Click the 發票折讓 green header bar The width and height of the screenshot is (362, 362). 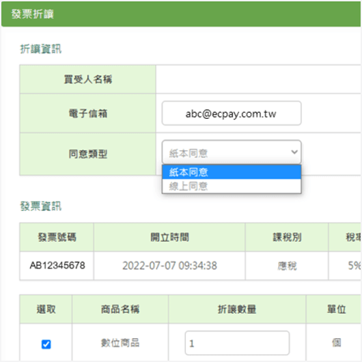pyautogui.click(x=181, y=14)
